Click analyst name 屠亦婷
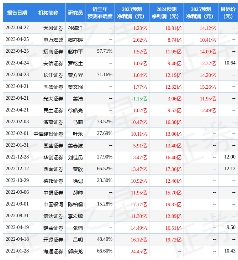 [75, 40]
